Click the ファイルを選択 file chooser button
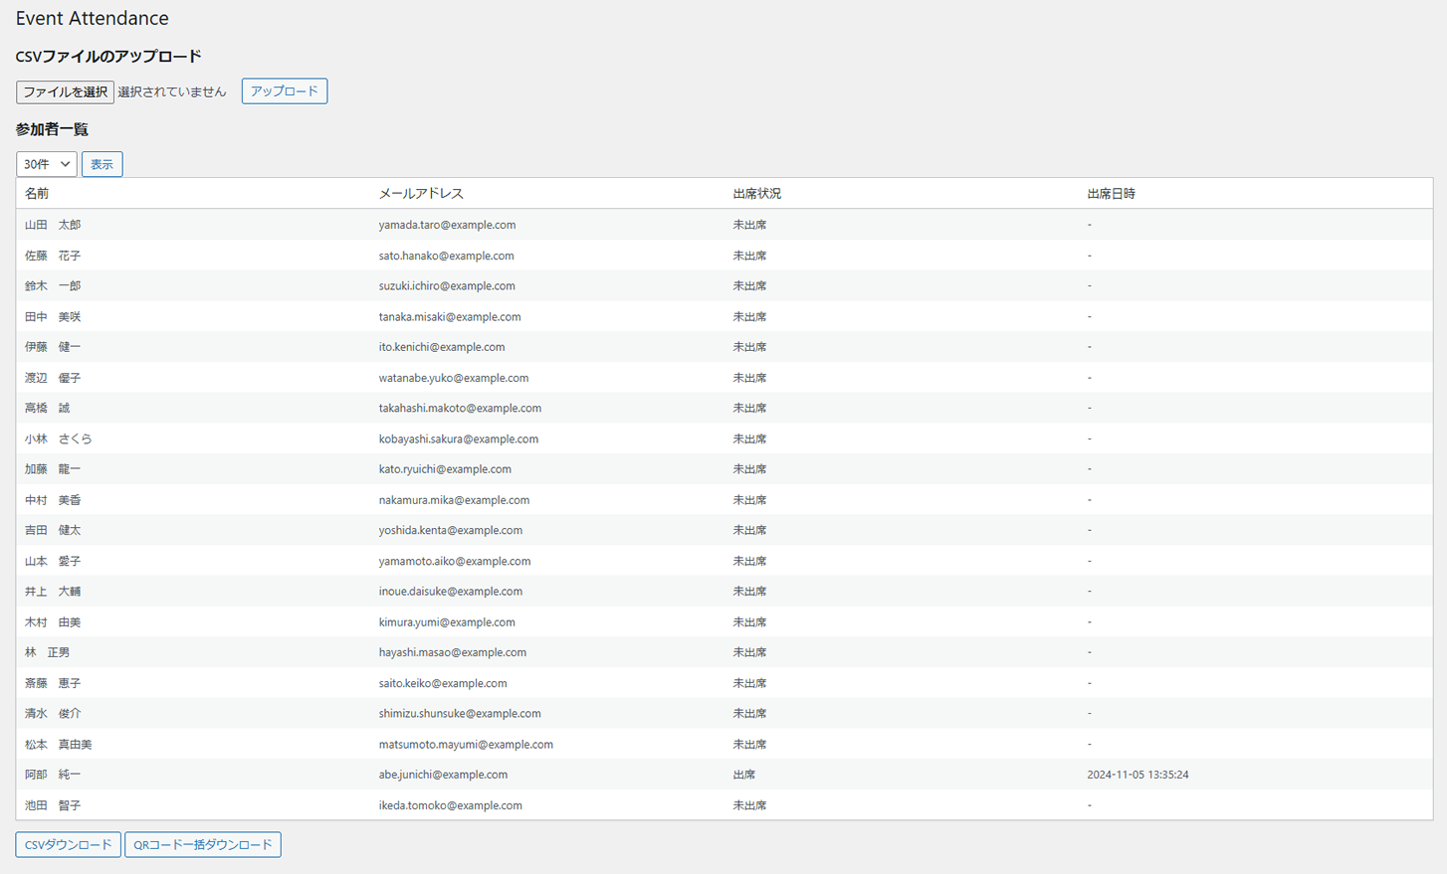The height and width of the screenshot is (874, 1447). (x=65, y=91)
